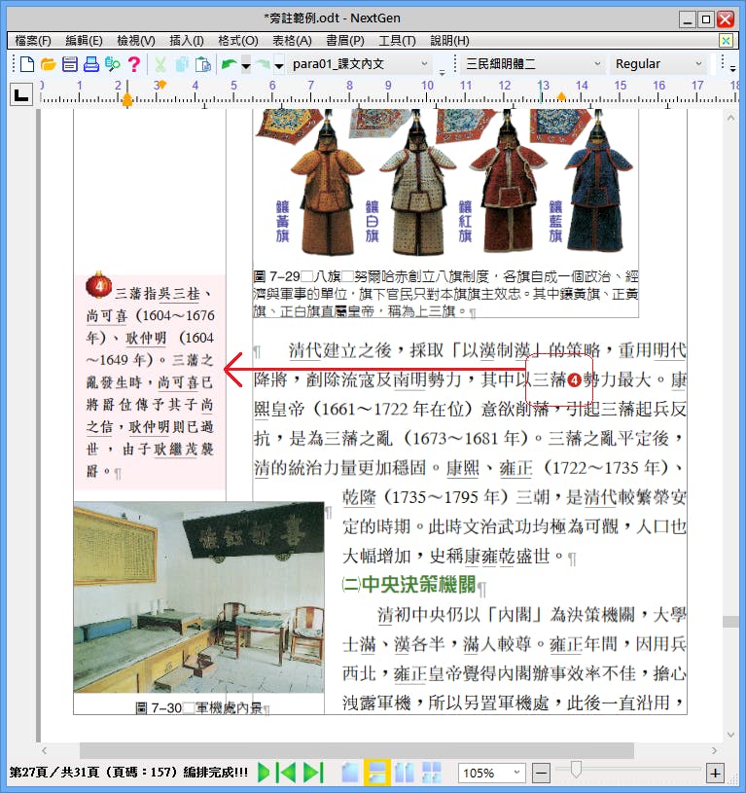Open the 說明(H) menu
The height and width of the screenshot is (793, 746).
(x=449, y=41)
